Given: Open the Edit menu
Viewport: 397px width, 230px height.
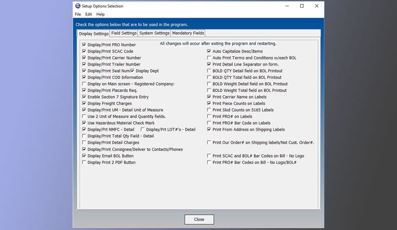Looking at the screenshot, I should pyautogui.click(x=89, y=14).
